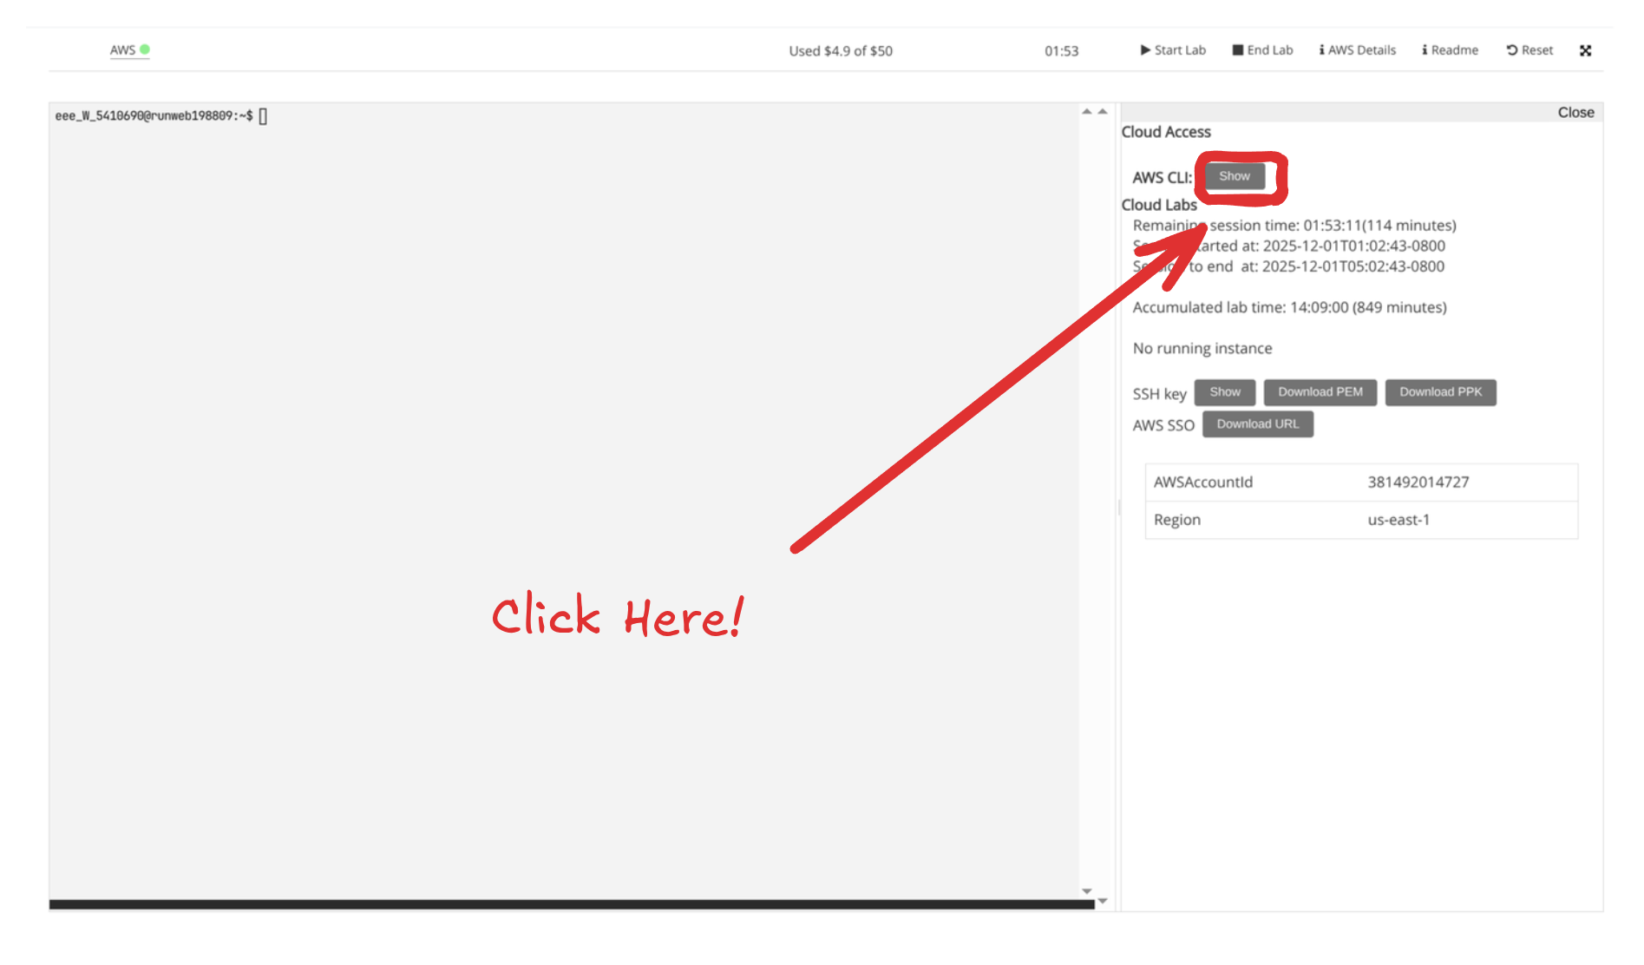
Task: Stop the session with End Lab
Action: pos(1262,50)
